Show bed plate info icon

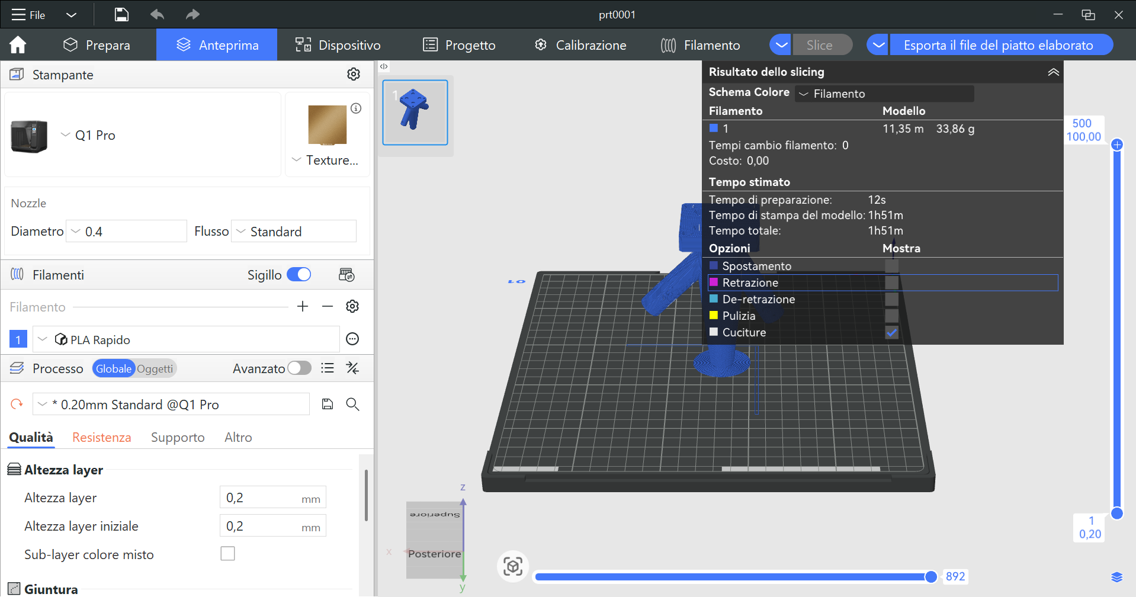tap(356, 108)
